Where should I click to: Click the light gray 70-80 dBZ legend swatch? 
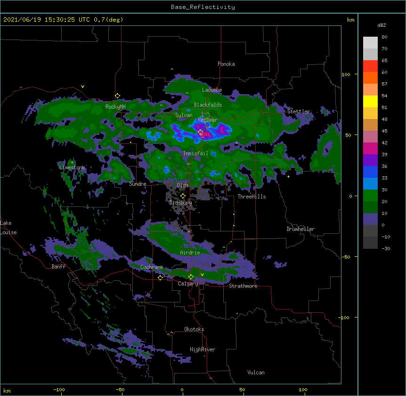coord(370,43)
